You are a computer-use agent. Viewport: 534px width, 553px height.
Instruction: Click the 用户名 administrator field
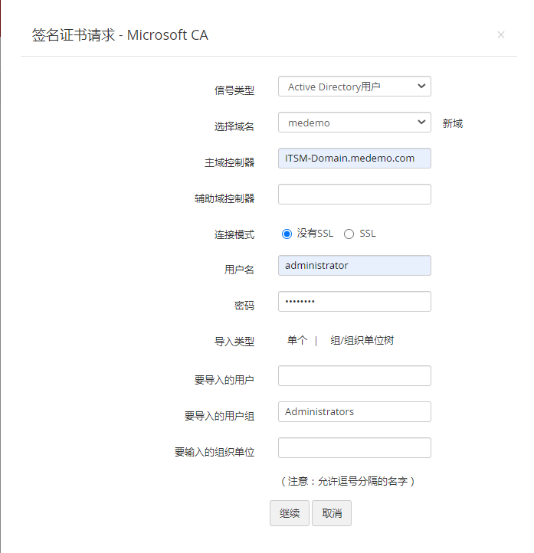355,266
